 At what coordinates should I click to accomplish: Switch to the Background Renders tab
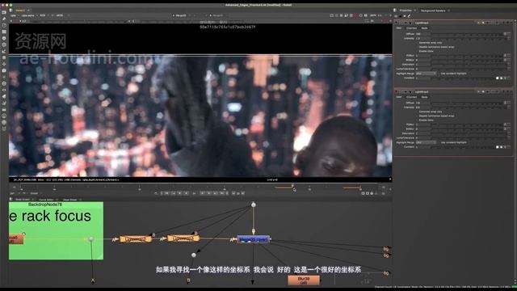433,11
